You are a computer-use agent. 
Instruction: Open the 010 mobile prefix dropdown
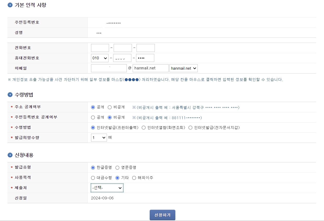click(100, 58)
